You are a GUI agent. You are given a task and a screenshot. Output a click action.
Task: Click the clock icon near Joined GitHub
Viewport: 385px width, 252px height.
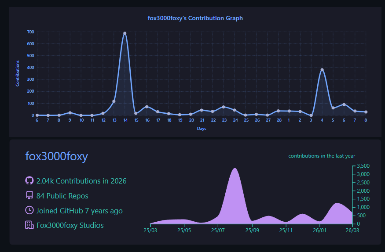[29, 210]
